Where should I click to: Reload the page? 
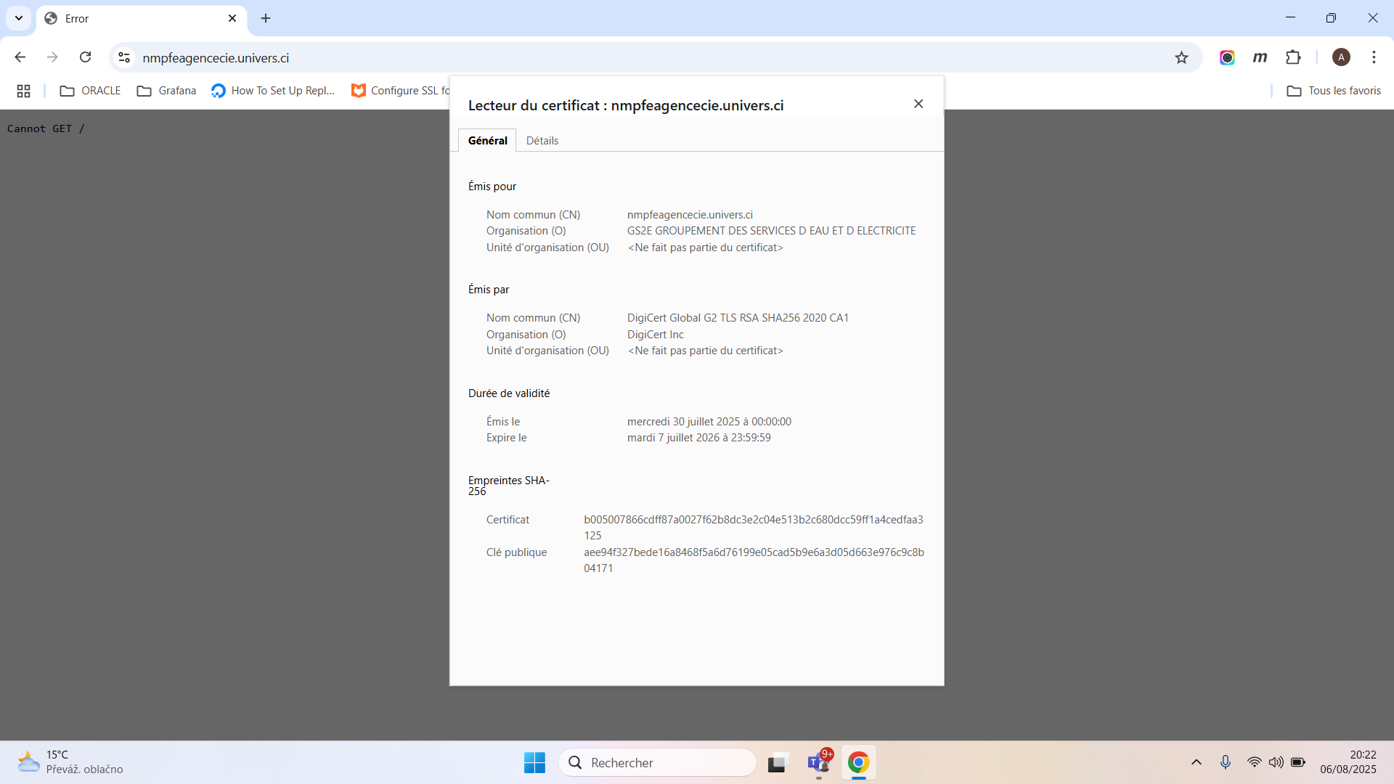tap(85, 57)
